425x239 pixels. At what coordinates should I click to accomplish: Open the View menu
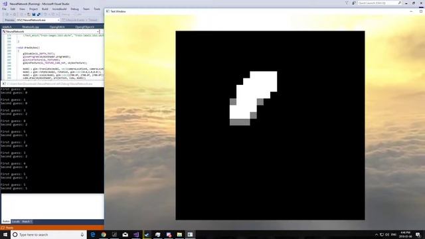[x=22, y=9]
